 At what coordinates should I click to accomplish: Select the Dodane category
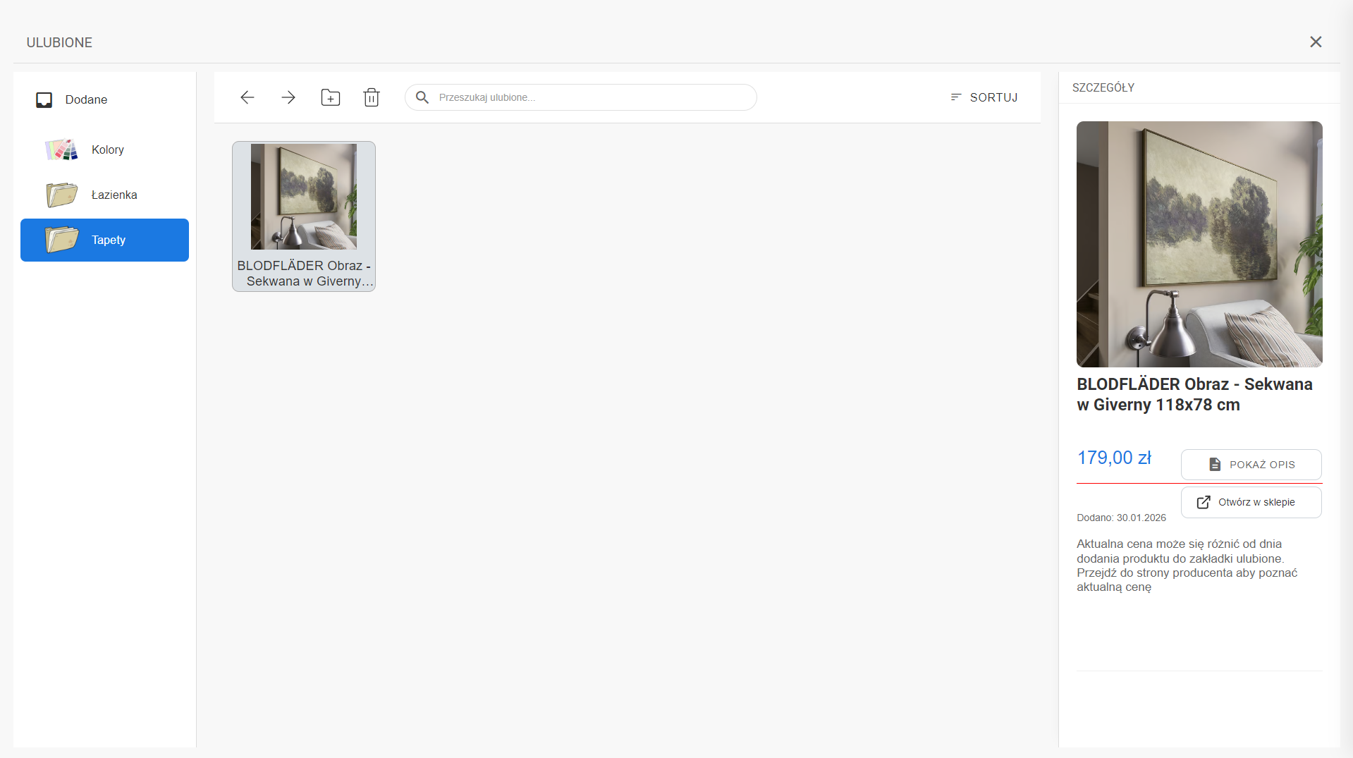click(x=86, y=100)
